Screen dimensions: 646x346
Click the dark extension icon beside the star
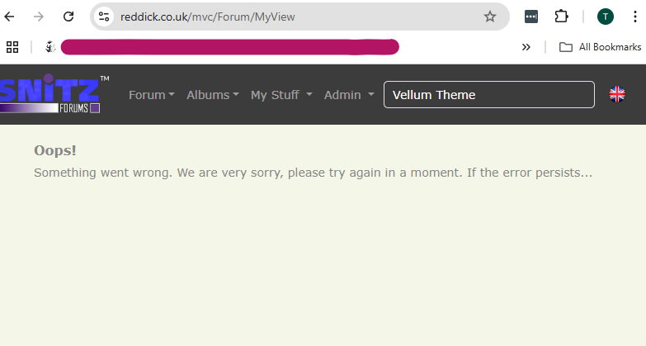(x=531, y=17)
